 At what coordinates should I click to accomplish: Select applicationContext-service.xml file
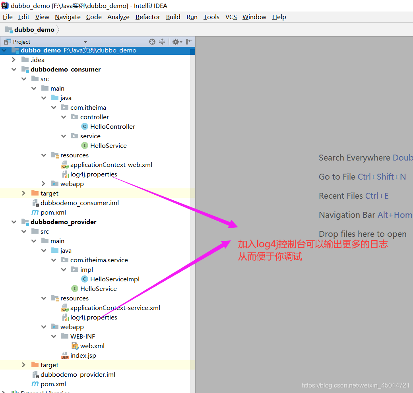115,308
